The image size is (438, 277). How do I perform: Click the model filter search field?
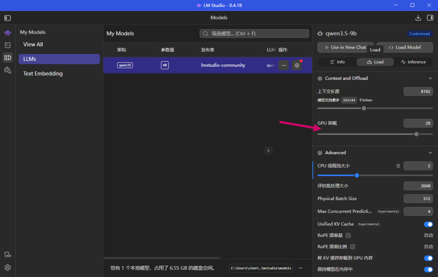point(254,34)
